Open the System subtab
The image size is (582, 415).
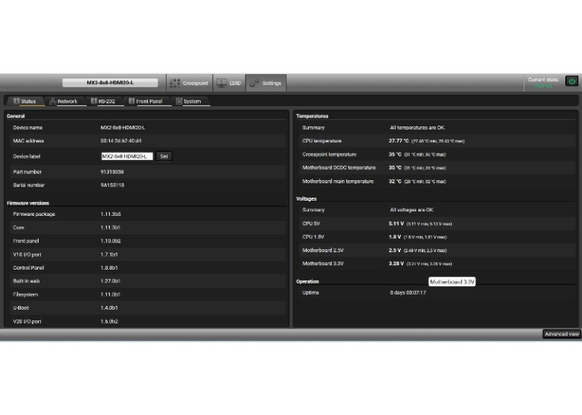tap(189, 101)
